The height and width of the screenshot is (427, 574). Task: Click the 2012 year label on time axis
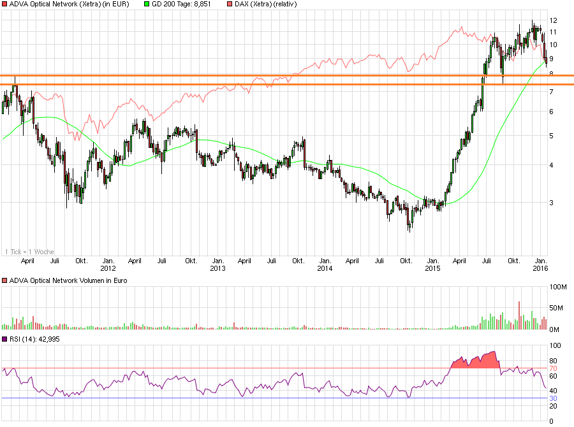108,268
